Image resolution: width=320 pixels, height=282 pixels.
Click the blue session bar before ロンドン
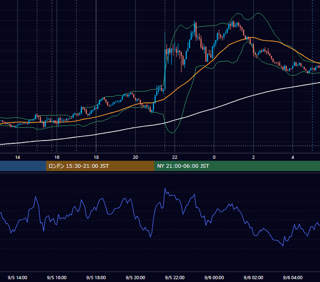tap(23, 166)
